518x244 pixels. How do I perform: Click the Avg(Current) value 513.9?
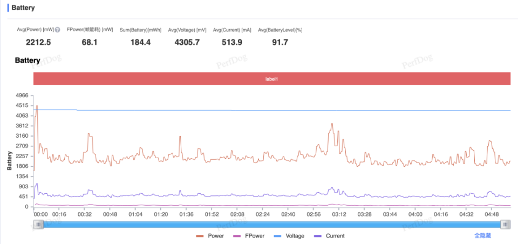coord(232,42)
